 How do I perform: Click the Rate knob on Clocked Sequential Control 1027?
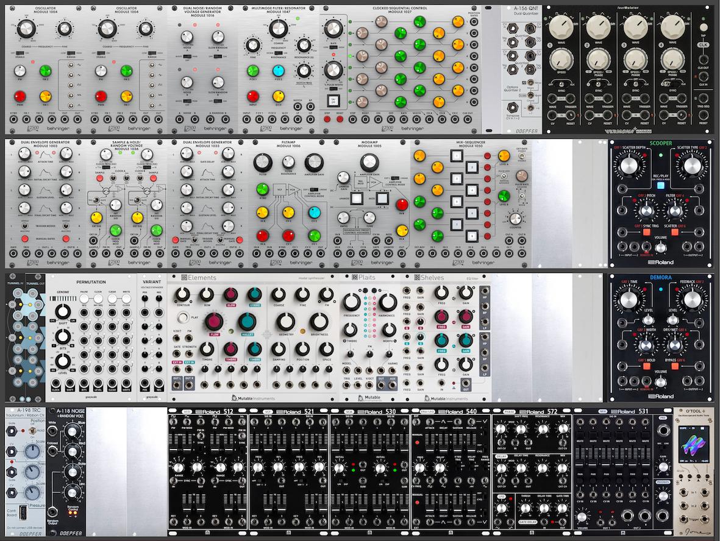coord(333,29)
